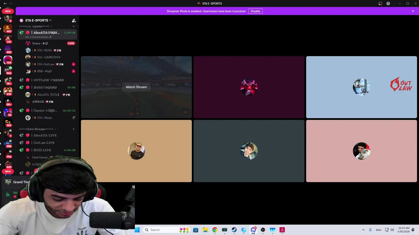Click the invite members icon beside server name
The image size is (419, 235).
coord(74,20)
